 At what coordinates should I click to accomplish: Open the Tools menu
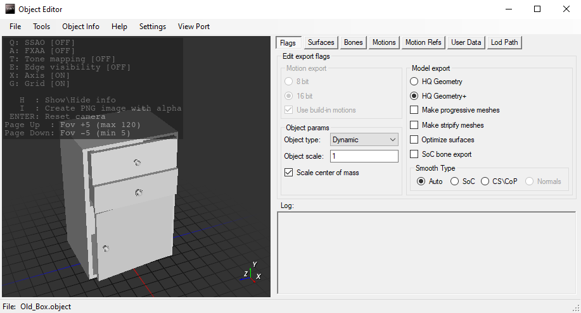click(42, 27)
